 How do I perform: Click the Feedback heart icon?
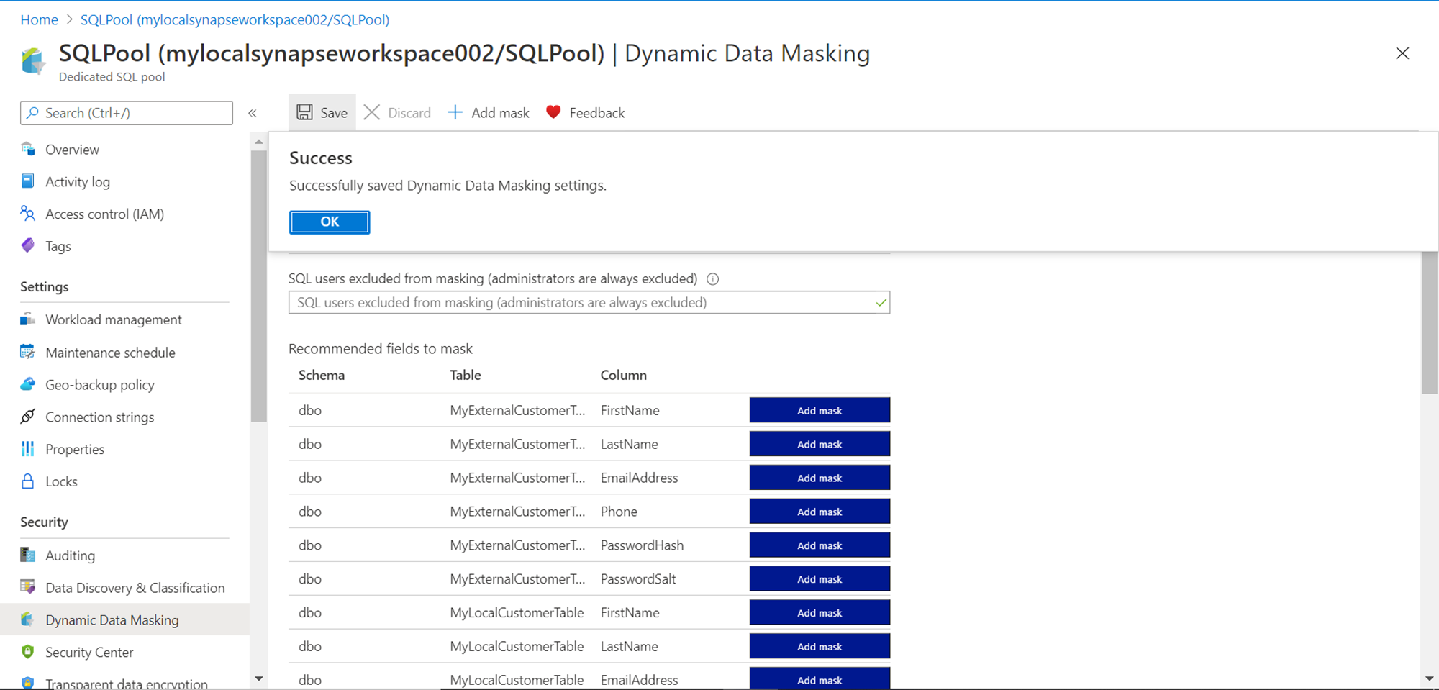click(x=553, y=112)
